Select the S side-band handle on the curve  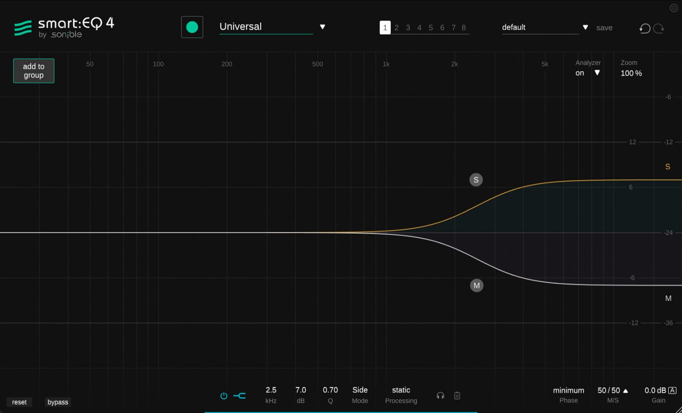[x=476, y=179]
